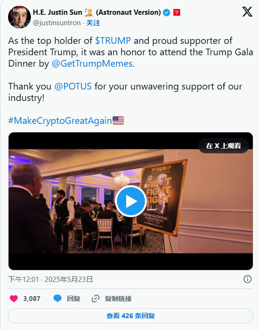Click the 在 X 上观看 button

tap(223, 146)
